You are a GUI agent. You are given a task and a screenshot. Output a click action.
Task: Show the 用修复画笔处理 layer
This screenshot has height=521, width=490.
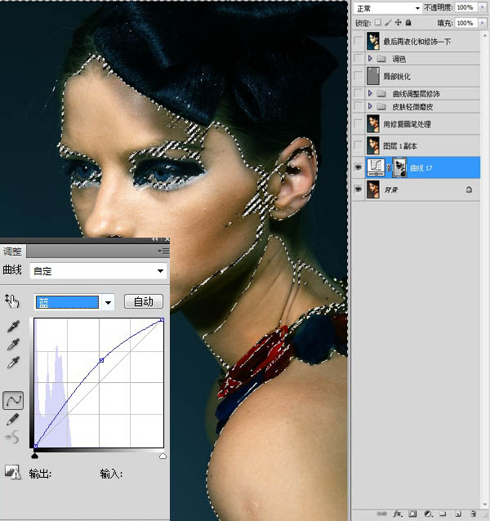coord(359,123)
